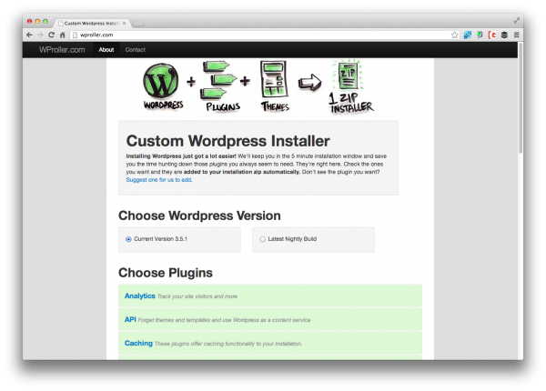Expand the Caching plugin category
Viewport: 546px width, 391px height.
pyautogui.click(x=270, y=343)
